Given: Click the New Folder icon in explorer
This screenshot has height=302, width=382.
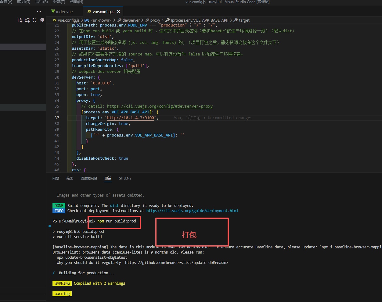Looking at the screenshot, I should (x=27, y=20).
